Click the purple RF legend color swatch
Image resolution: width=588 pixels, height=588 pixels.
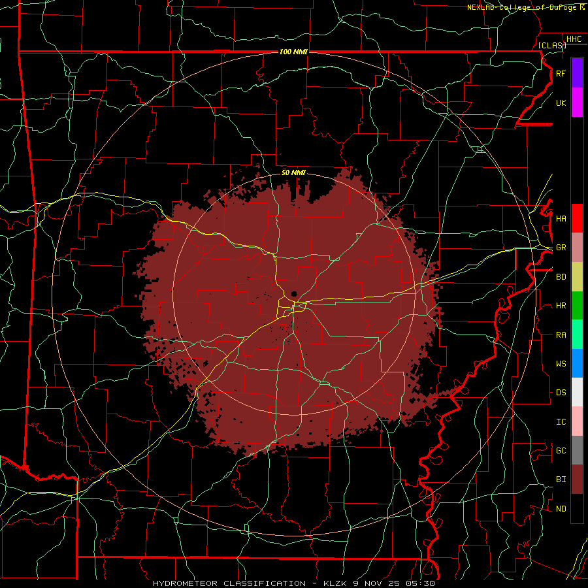pyautogui.click(x=577, y=73)
